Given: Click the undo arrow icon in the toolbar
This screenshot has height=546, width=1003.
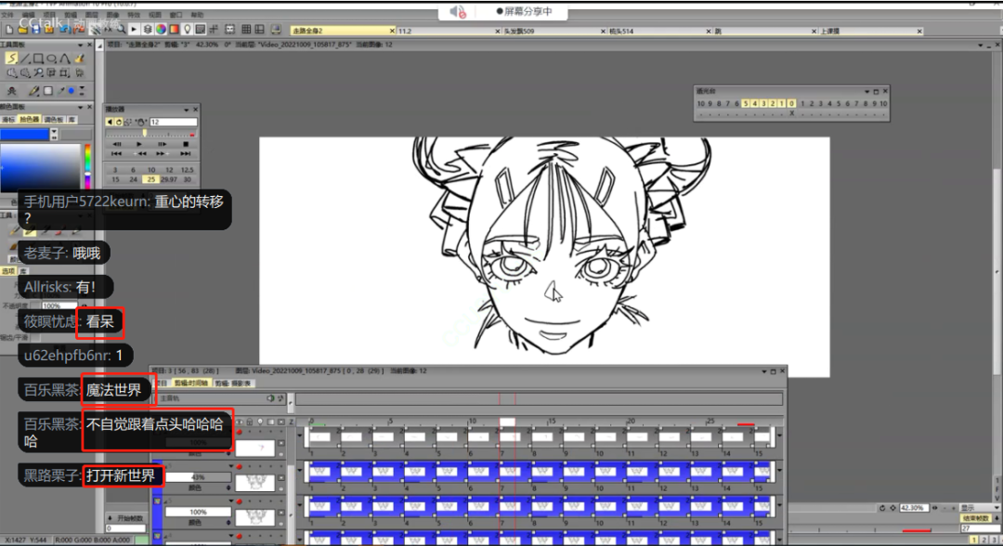Looking at the screenshot, I should pos(65,30).
